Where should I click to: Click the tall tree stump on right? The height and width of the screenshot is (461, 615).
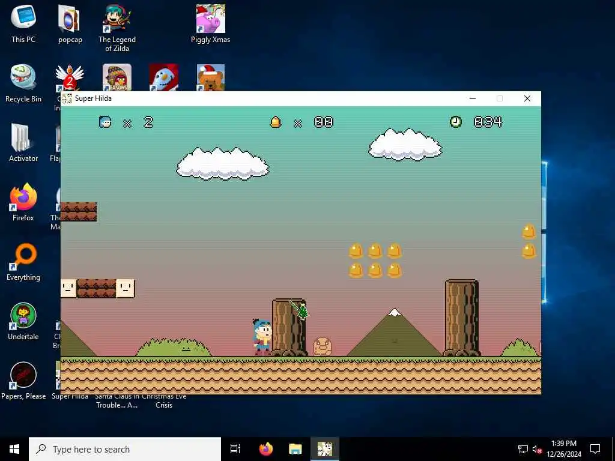pyautogui.click(x=462, y=318)
